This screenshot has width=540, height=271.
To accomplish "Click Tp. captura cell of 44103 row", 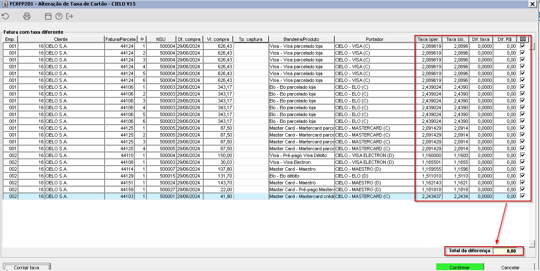I will pyautogui.click(x=251, y=196).
